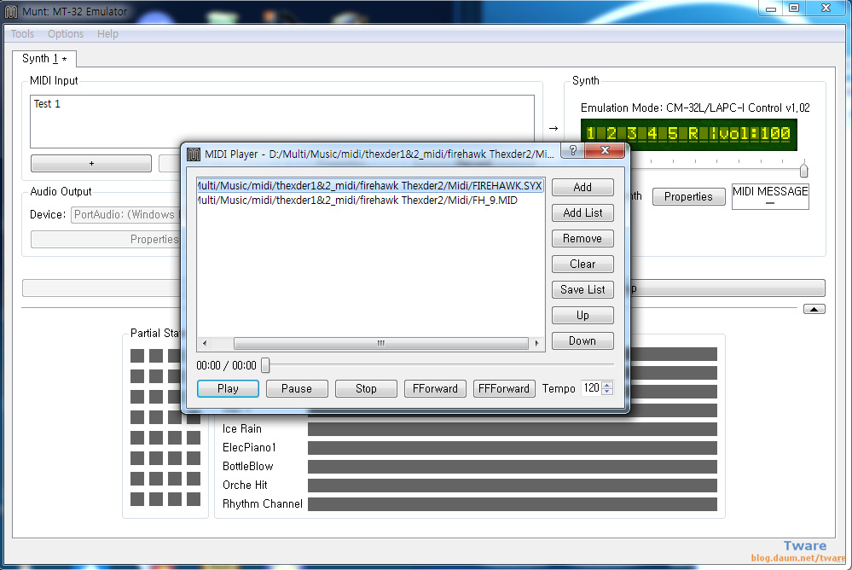Click the FFForward button
Image resolution: width=852 pixels, height=570 pixels.
(x=504, y=388)
